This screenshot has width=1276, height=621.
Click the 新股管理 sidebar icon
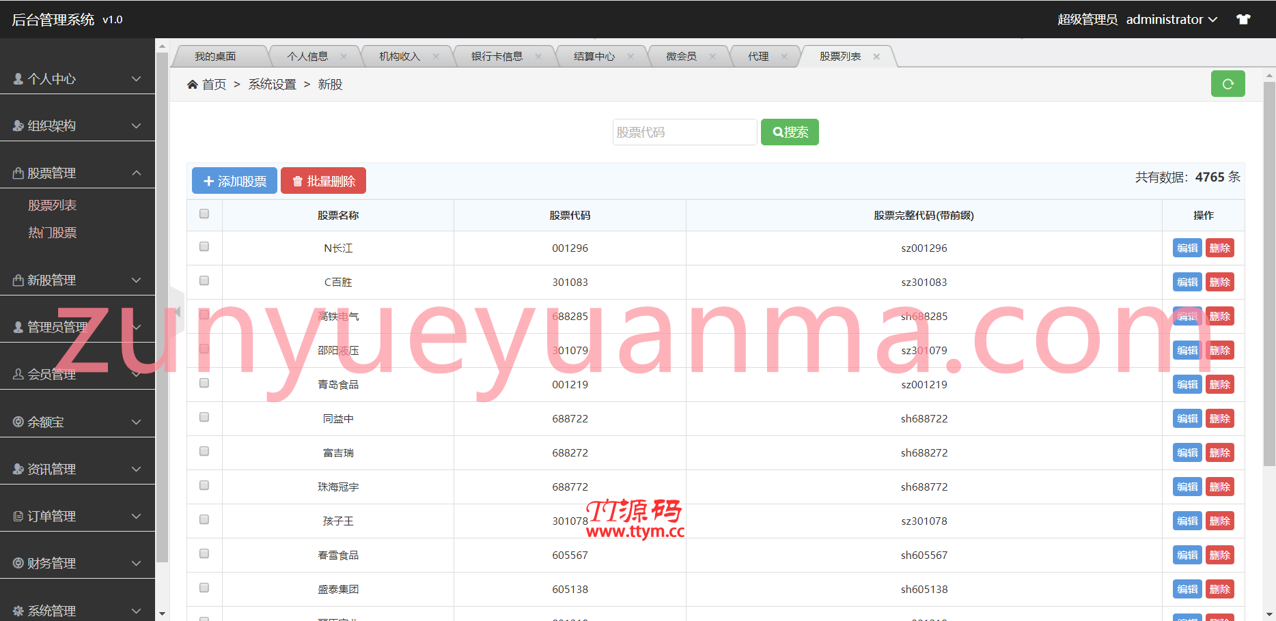tap(18, 280)
